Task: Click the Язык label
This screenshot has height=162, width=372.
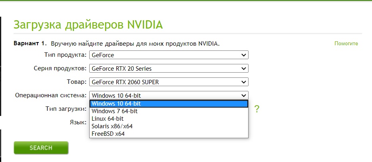Action: coord(78,122)
